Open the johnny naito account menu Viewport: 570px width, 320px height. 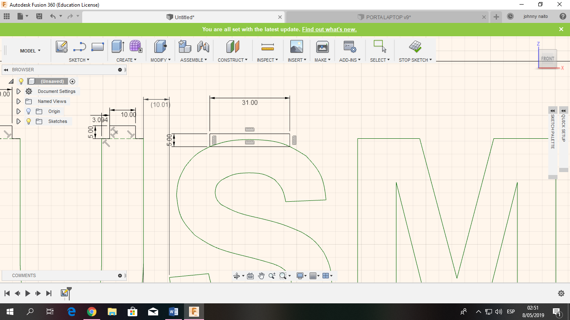tap(536, 17)
